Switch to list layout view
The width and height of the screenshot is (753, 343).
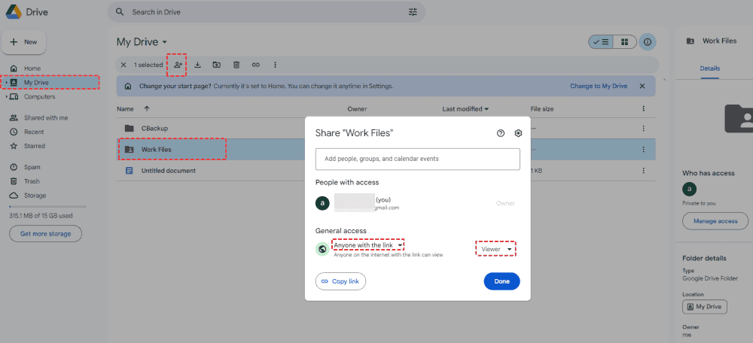(602, 42)
